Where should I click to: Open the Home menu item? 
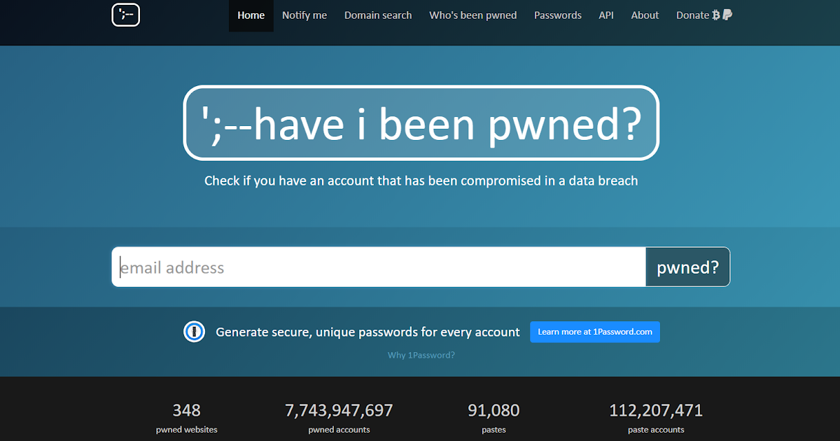click(x=251, y=15)
